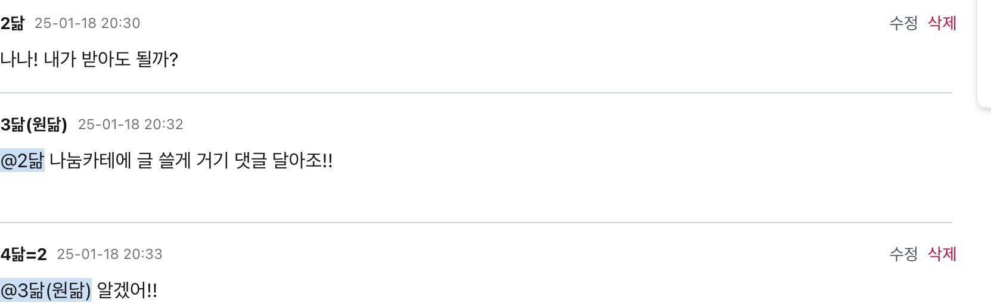The width and height of the screenshot is (991, 303).
Task: Click the 25-01-18 20:30 timestamp
Action: (88, 23)
